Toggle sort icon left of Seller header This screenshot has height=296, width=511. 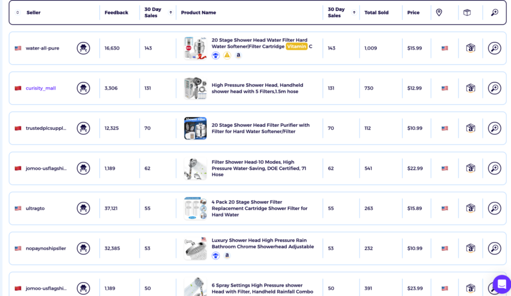[x=17, y=12]
